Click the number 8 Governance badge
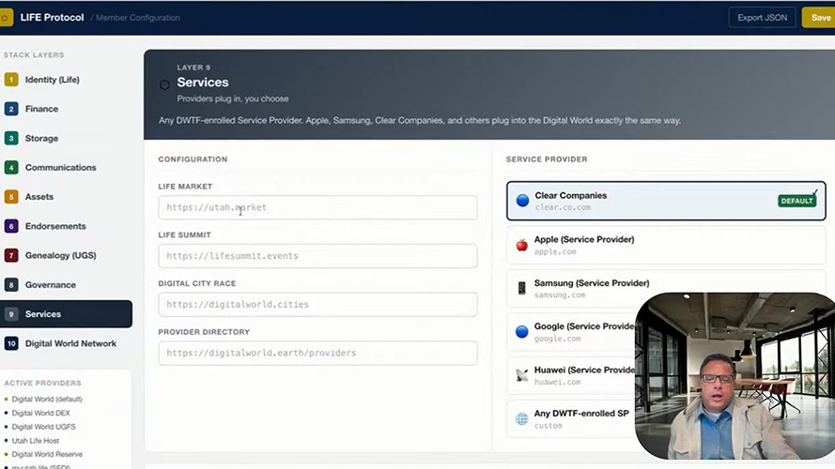 point(11,285)
